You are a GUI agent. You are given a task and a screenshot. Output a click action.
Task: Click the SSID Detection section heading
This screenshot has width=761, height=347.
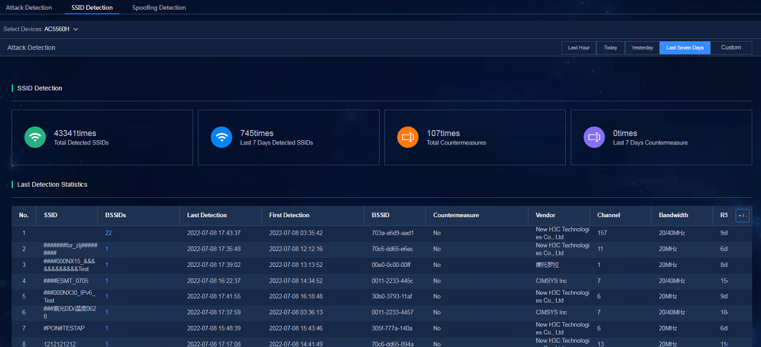click(x=39, y=88)
